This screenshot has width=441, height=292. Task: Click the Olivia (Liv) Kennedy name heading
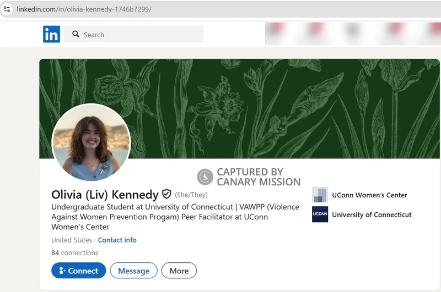pos(105,194)
